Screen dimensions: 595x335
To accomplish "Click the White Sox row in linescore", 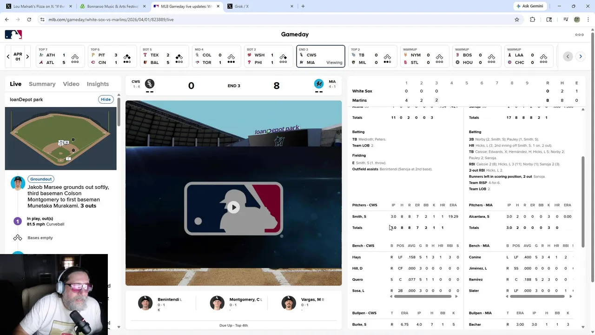I will pos(466,91).
